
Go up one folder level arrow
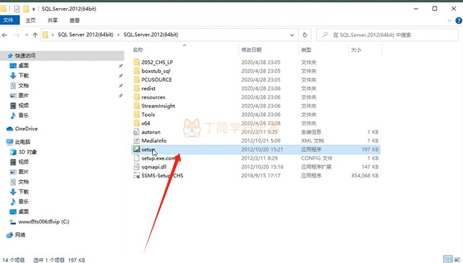[35, 35]
